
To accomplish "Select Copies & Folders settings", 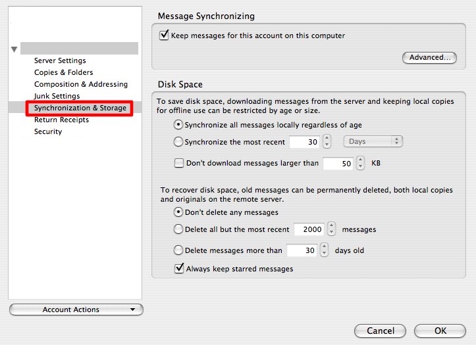I will click(x=63, y=72).
